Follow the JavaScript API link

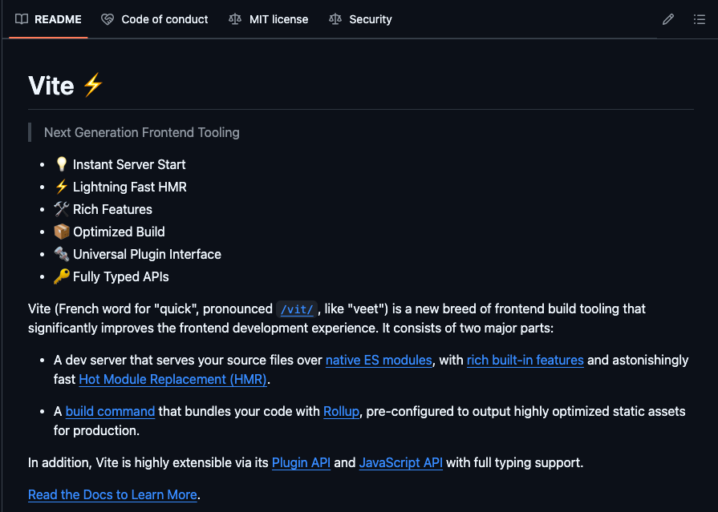[400, 463]
